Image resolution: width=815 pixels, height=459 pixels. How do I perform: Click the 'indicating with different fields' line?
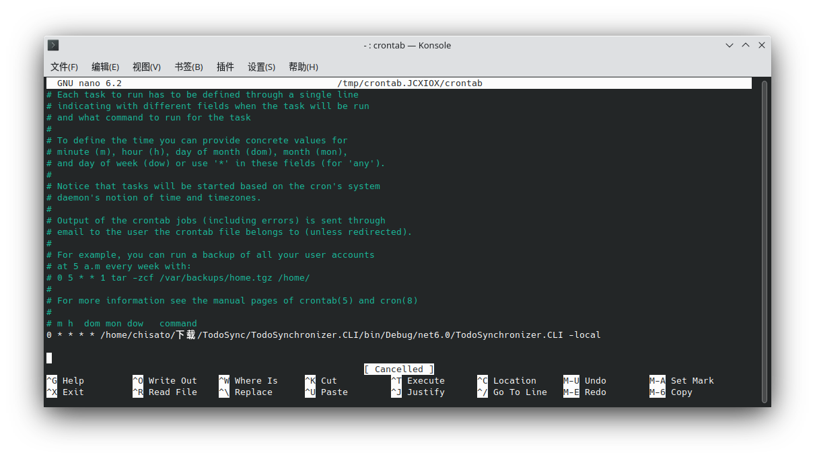point(208,106)
